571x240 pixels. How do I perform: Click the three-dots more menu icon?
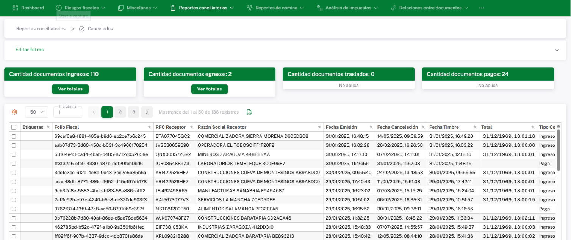pyautogui.click(x=482, y=8)
